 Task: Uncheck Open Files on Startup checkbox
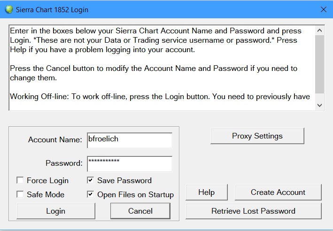[x=91, y=194]
